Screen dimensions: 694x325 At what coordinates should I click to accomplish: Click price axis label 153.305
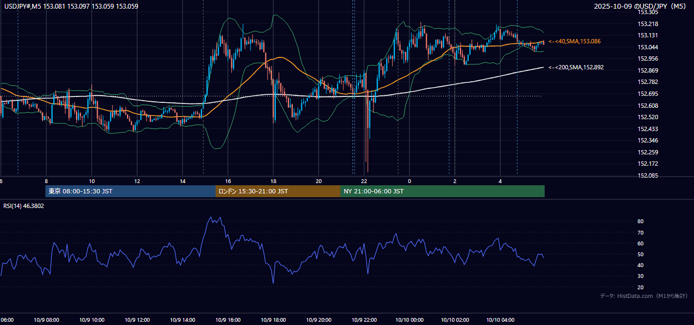pyautogui.click(x=647, y=12)
